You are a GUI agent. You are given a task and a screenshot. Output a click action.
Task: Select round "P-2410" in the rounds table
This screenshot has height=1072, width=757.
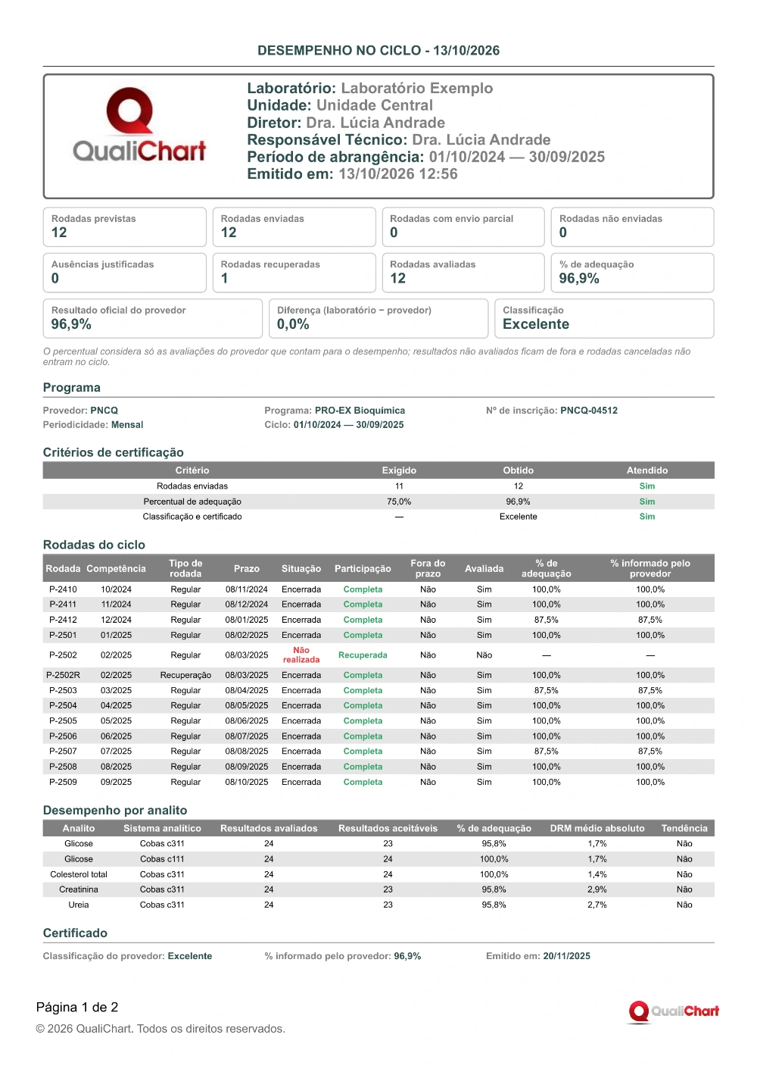click(63, 589)
